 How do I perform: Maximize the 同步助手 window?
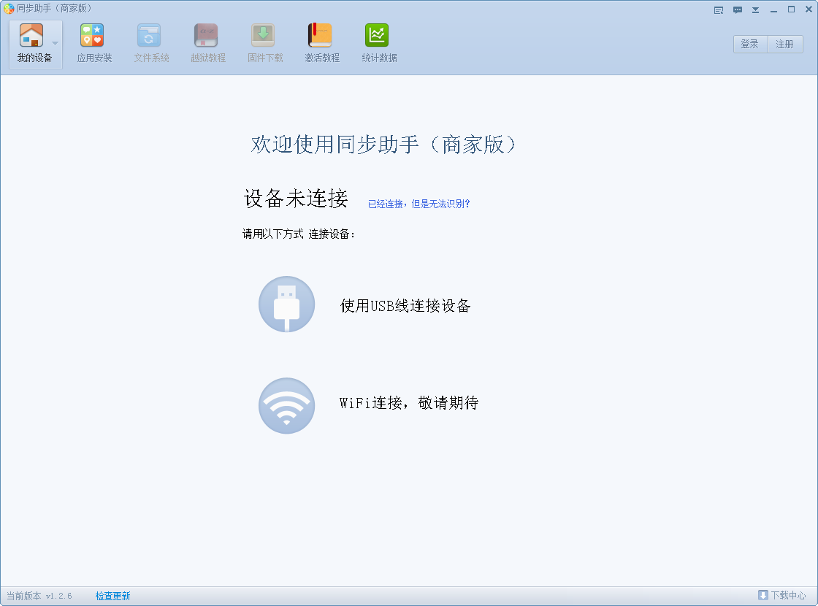click(792, 9)
